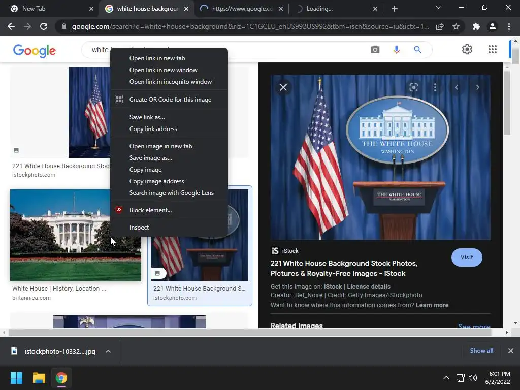
Task: Click the blue Visit button
Action: coord(467,257)
